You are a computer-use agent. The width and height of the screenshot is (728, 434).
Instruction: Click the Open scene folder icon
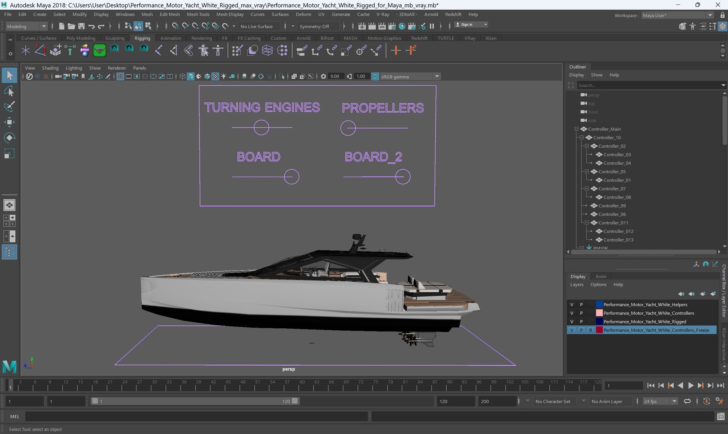coord(71,26)
